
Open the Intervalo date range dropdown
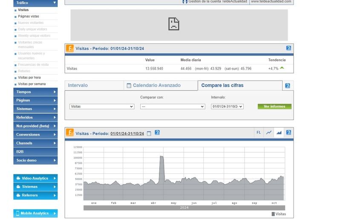point(227,107)
